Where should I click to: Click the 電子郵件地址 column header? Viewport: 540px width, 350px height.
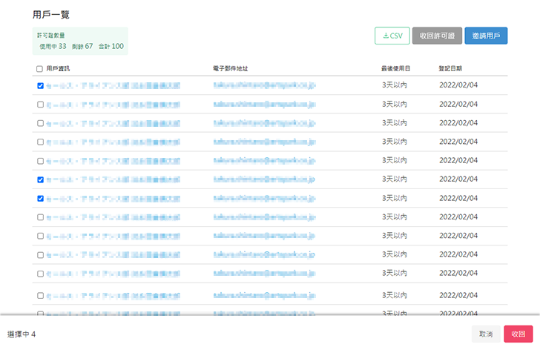[x=230, y=69]
